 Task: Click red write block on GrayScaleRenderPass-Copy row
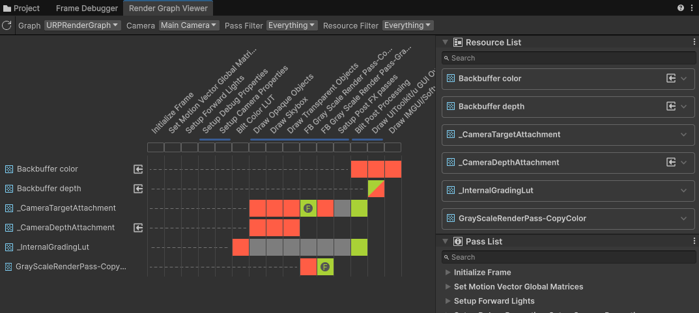pos(308,267)
